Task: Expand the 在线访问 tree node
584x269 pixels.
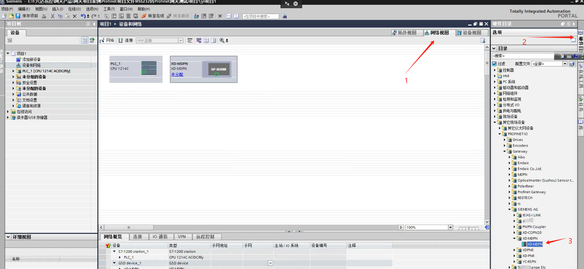Action: click(x=8, y=112)
